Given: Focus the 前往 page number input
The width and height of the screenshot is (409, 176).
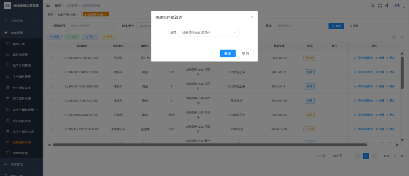Looking at the screenshot, I should click(395, 156).
